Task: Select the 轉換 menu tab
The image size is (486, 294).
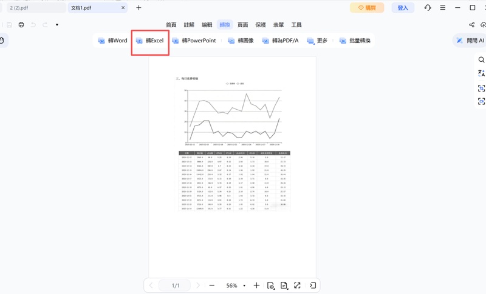Action: [x=225, y=25]
